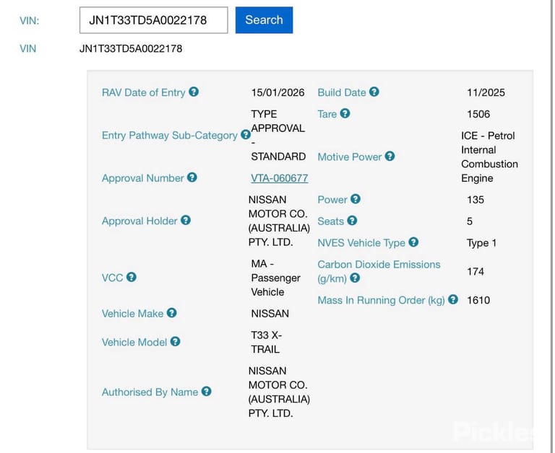Focus the VIN input field
This screenshot has height=453, width=555.
pyautogui.click(x=154, y=20)
